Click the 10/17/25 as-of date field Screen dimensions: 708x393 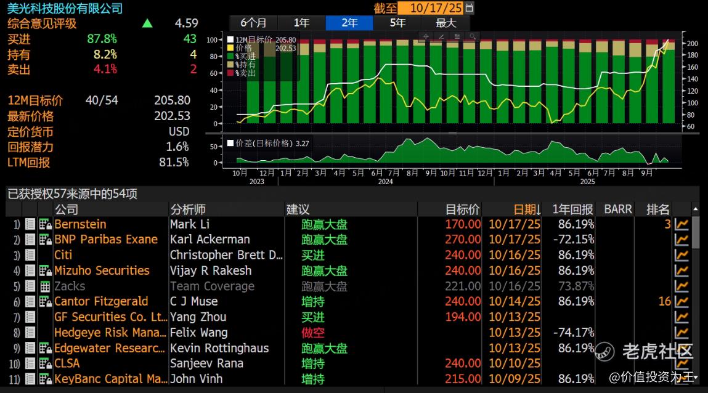[x=431, y=7]
